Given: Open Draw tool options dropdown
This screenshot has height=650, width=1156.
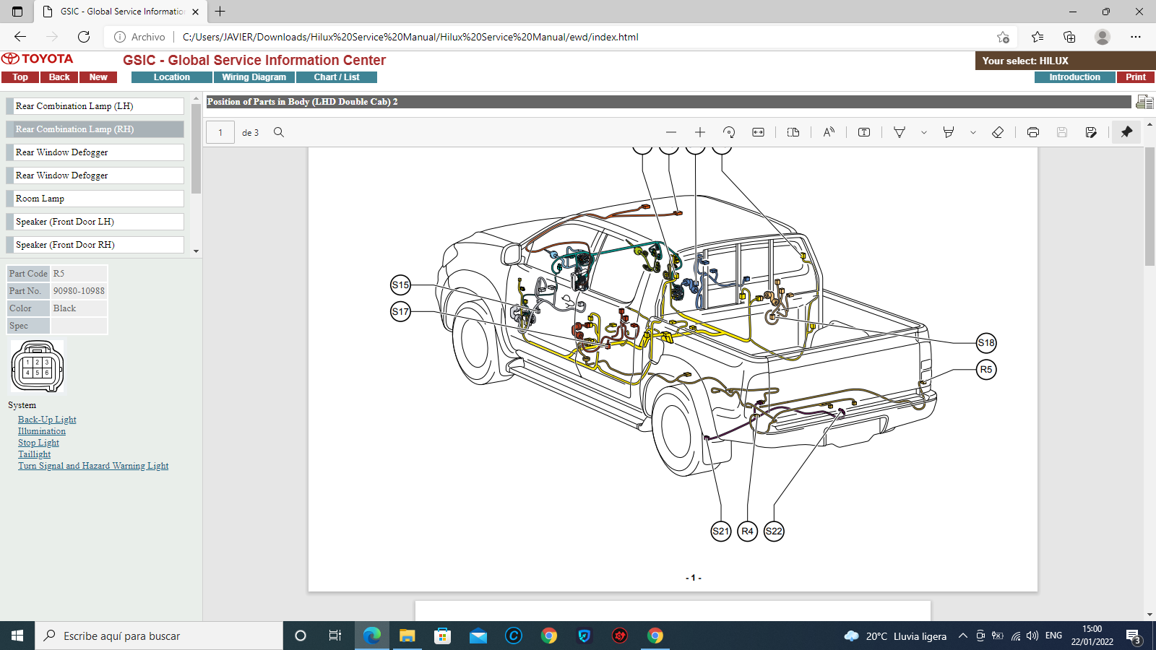Looking at the screenshot, I should click(x=923, y=132).
